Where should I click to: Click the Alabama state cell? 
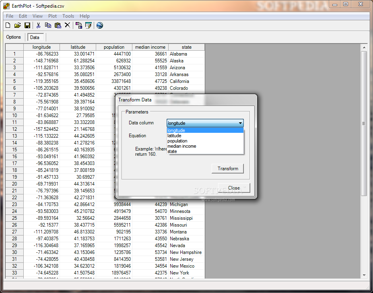(x=187, y=54)
